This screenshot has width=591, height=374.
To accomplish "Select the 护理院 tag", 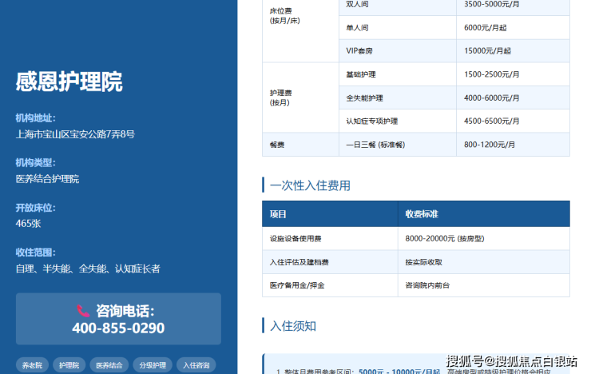I will click(x=69, y=365).
